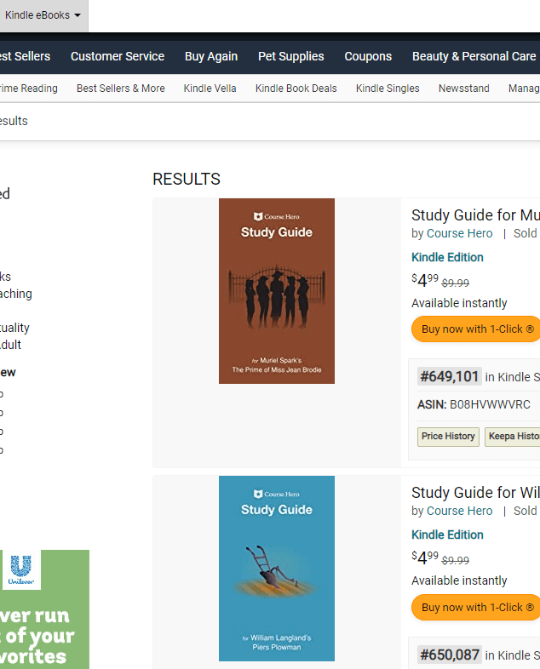Viewport: 540px width, 669px height.
Task: Open Customer Service in the navigation bar
Action: click(118, 56)
